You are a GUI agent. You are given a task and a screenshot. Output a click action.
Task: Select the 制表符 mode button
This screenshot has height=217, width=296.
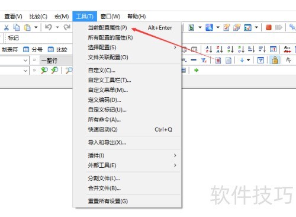[9, 49]
